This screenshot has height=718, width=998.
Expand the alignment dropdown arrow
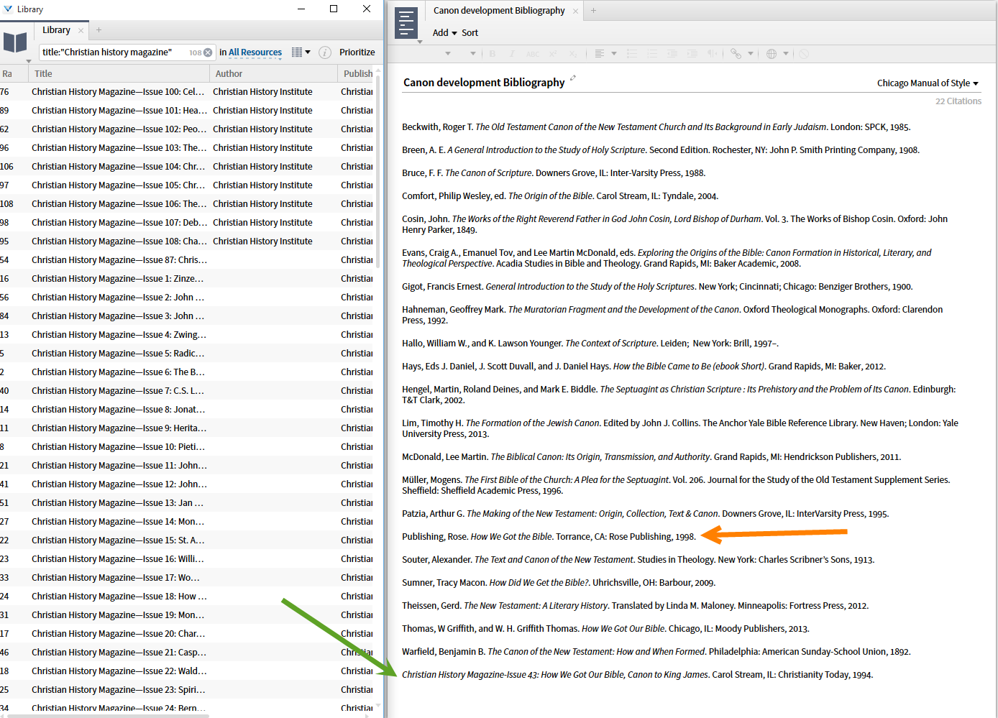[614, 54]
